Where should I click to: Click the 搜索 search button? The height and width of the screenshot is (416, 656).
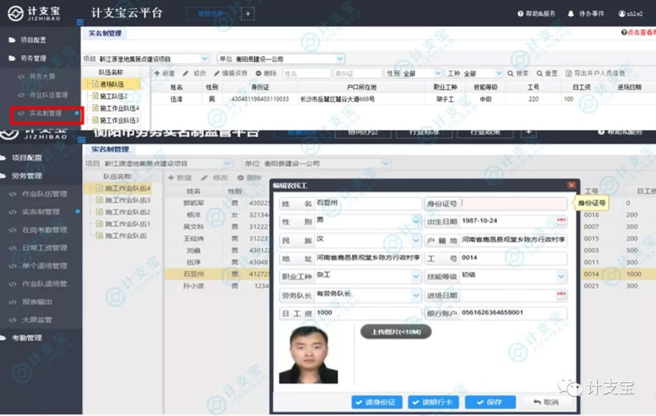[x=518, y=73]
